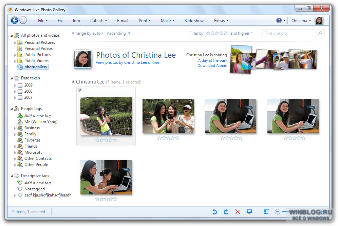Open the Publish menu

[x=98, y=21]
